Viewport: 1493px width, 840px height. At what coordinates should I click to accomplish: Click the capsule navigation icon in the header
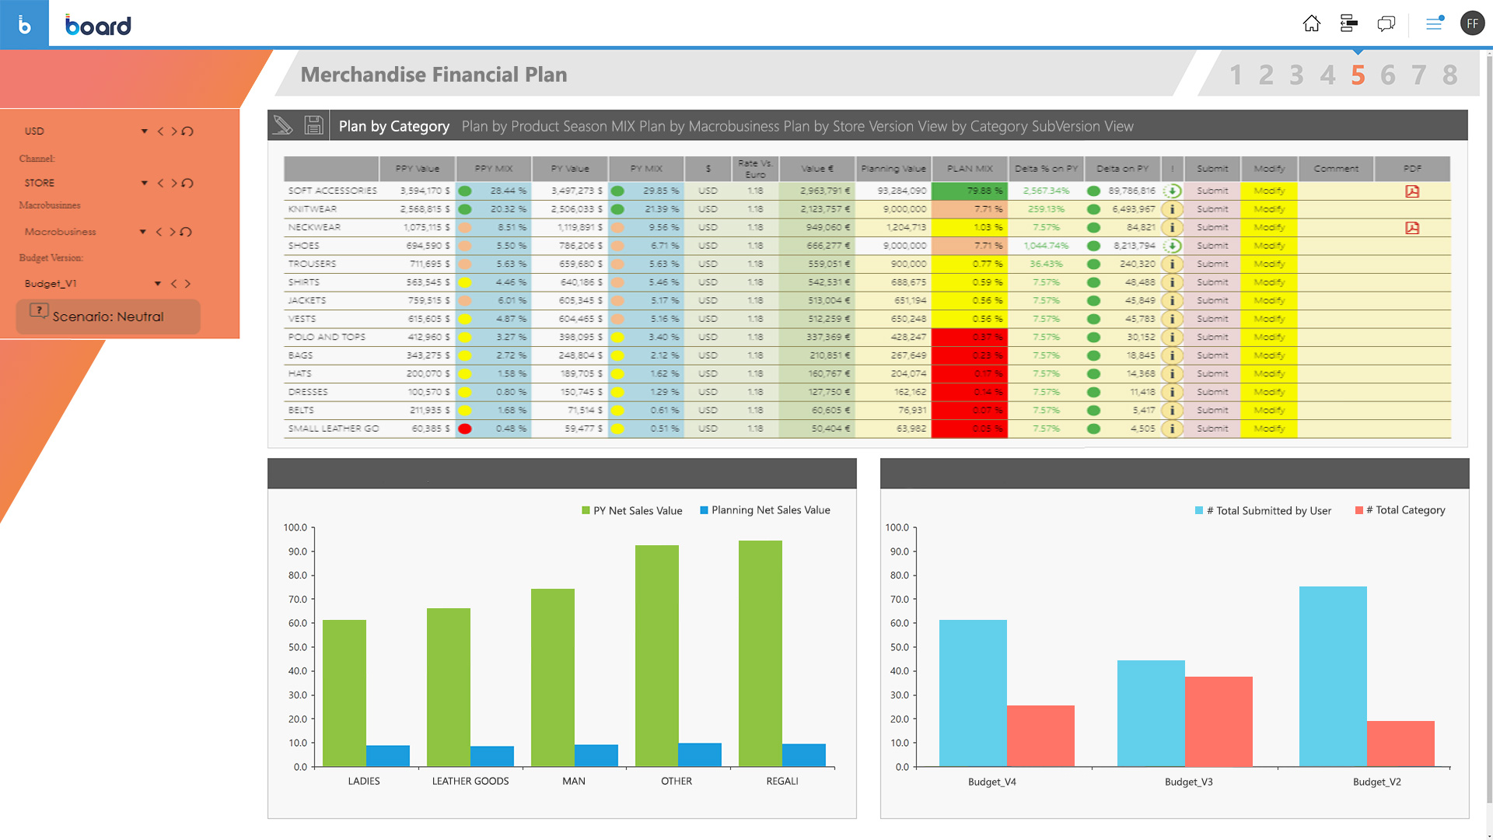click(1349, 23)
